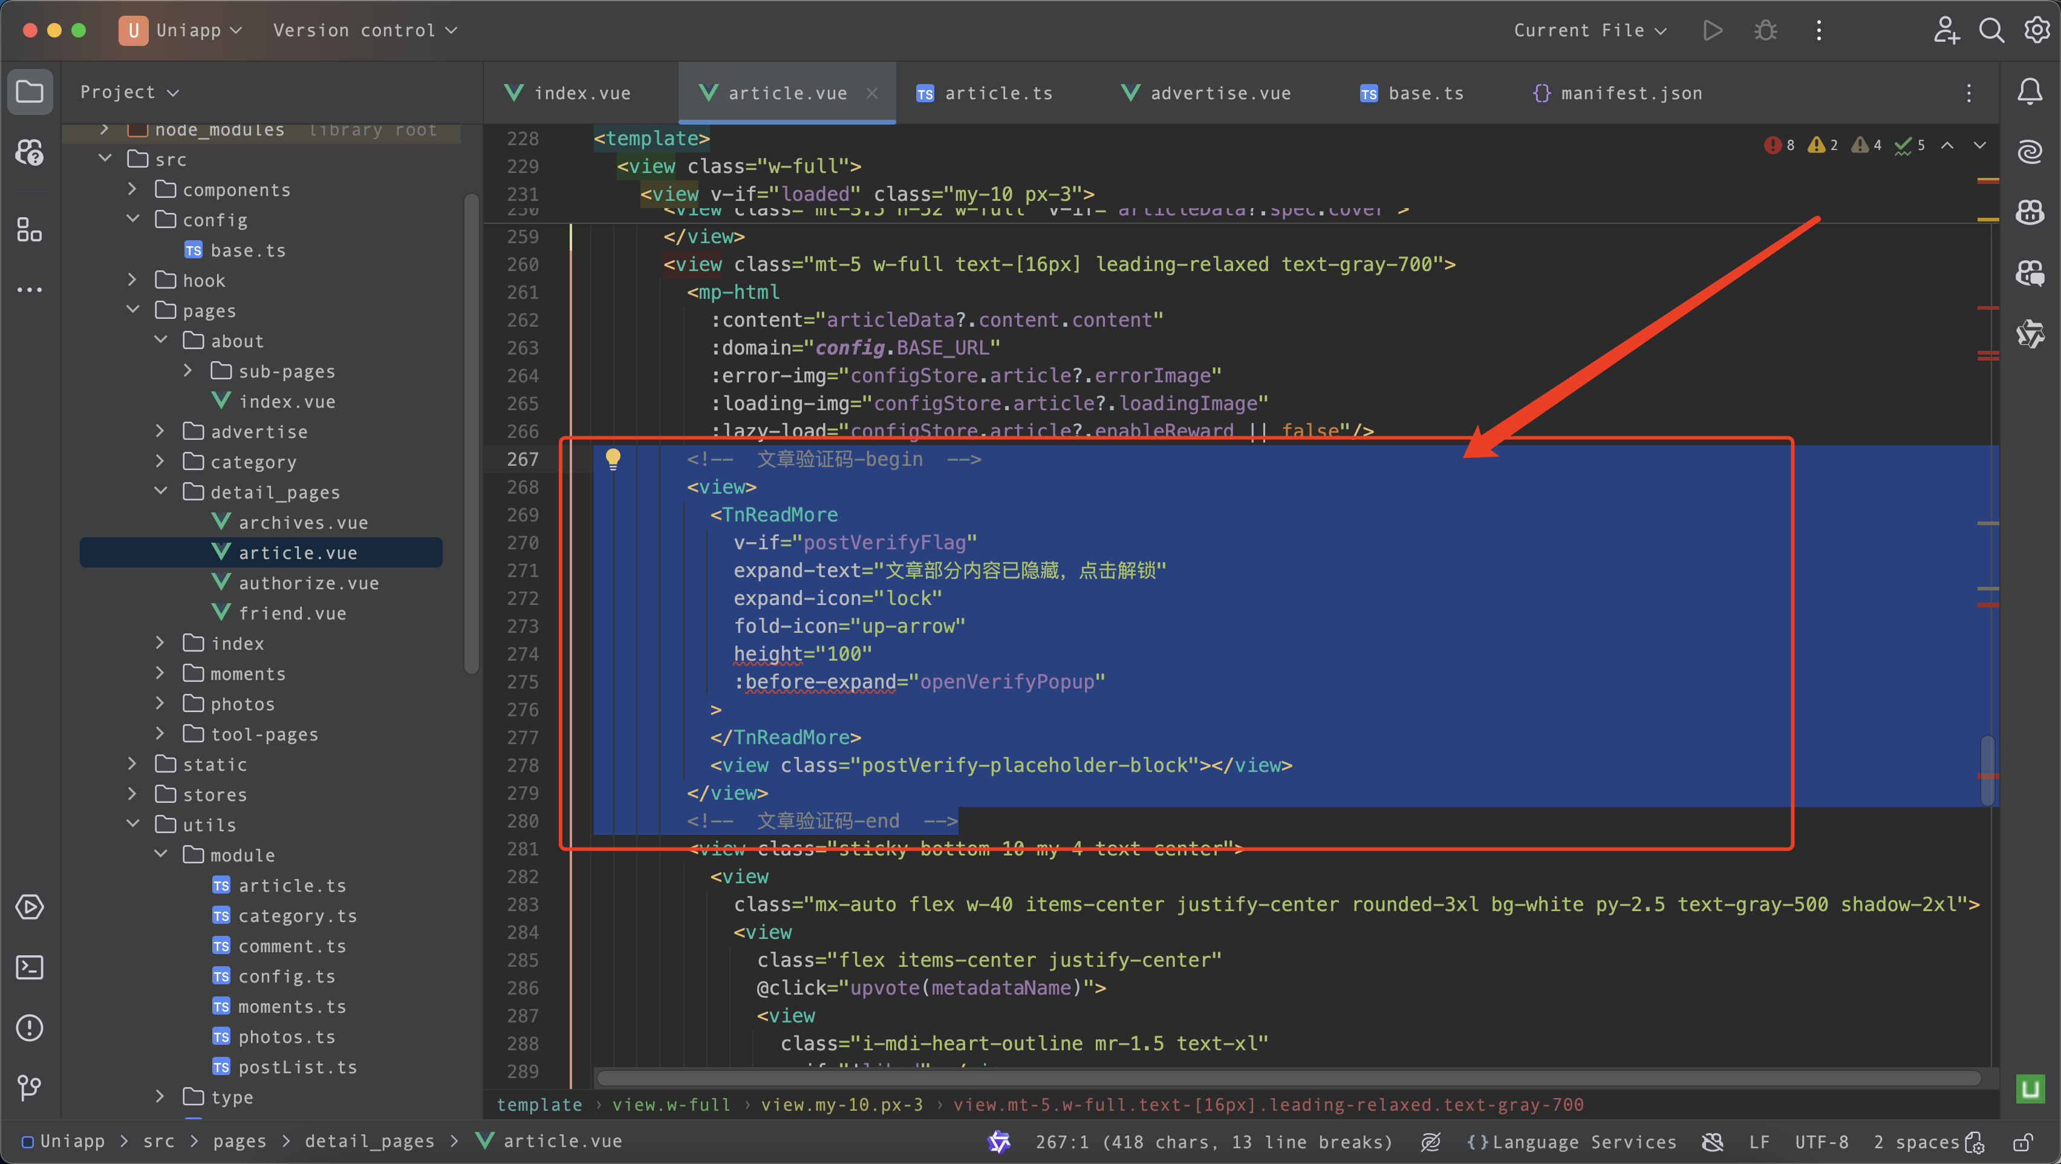This screenshot has width=2061, height=1164.
Task: Open the Structure tool window icon
Action: (x=30, y=230)
